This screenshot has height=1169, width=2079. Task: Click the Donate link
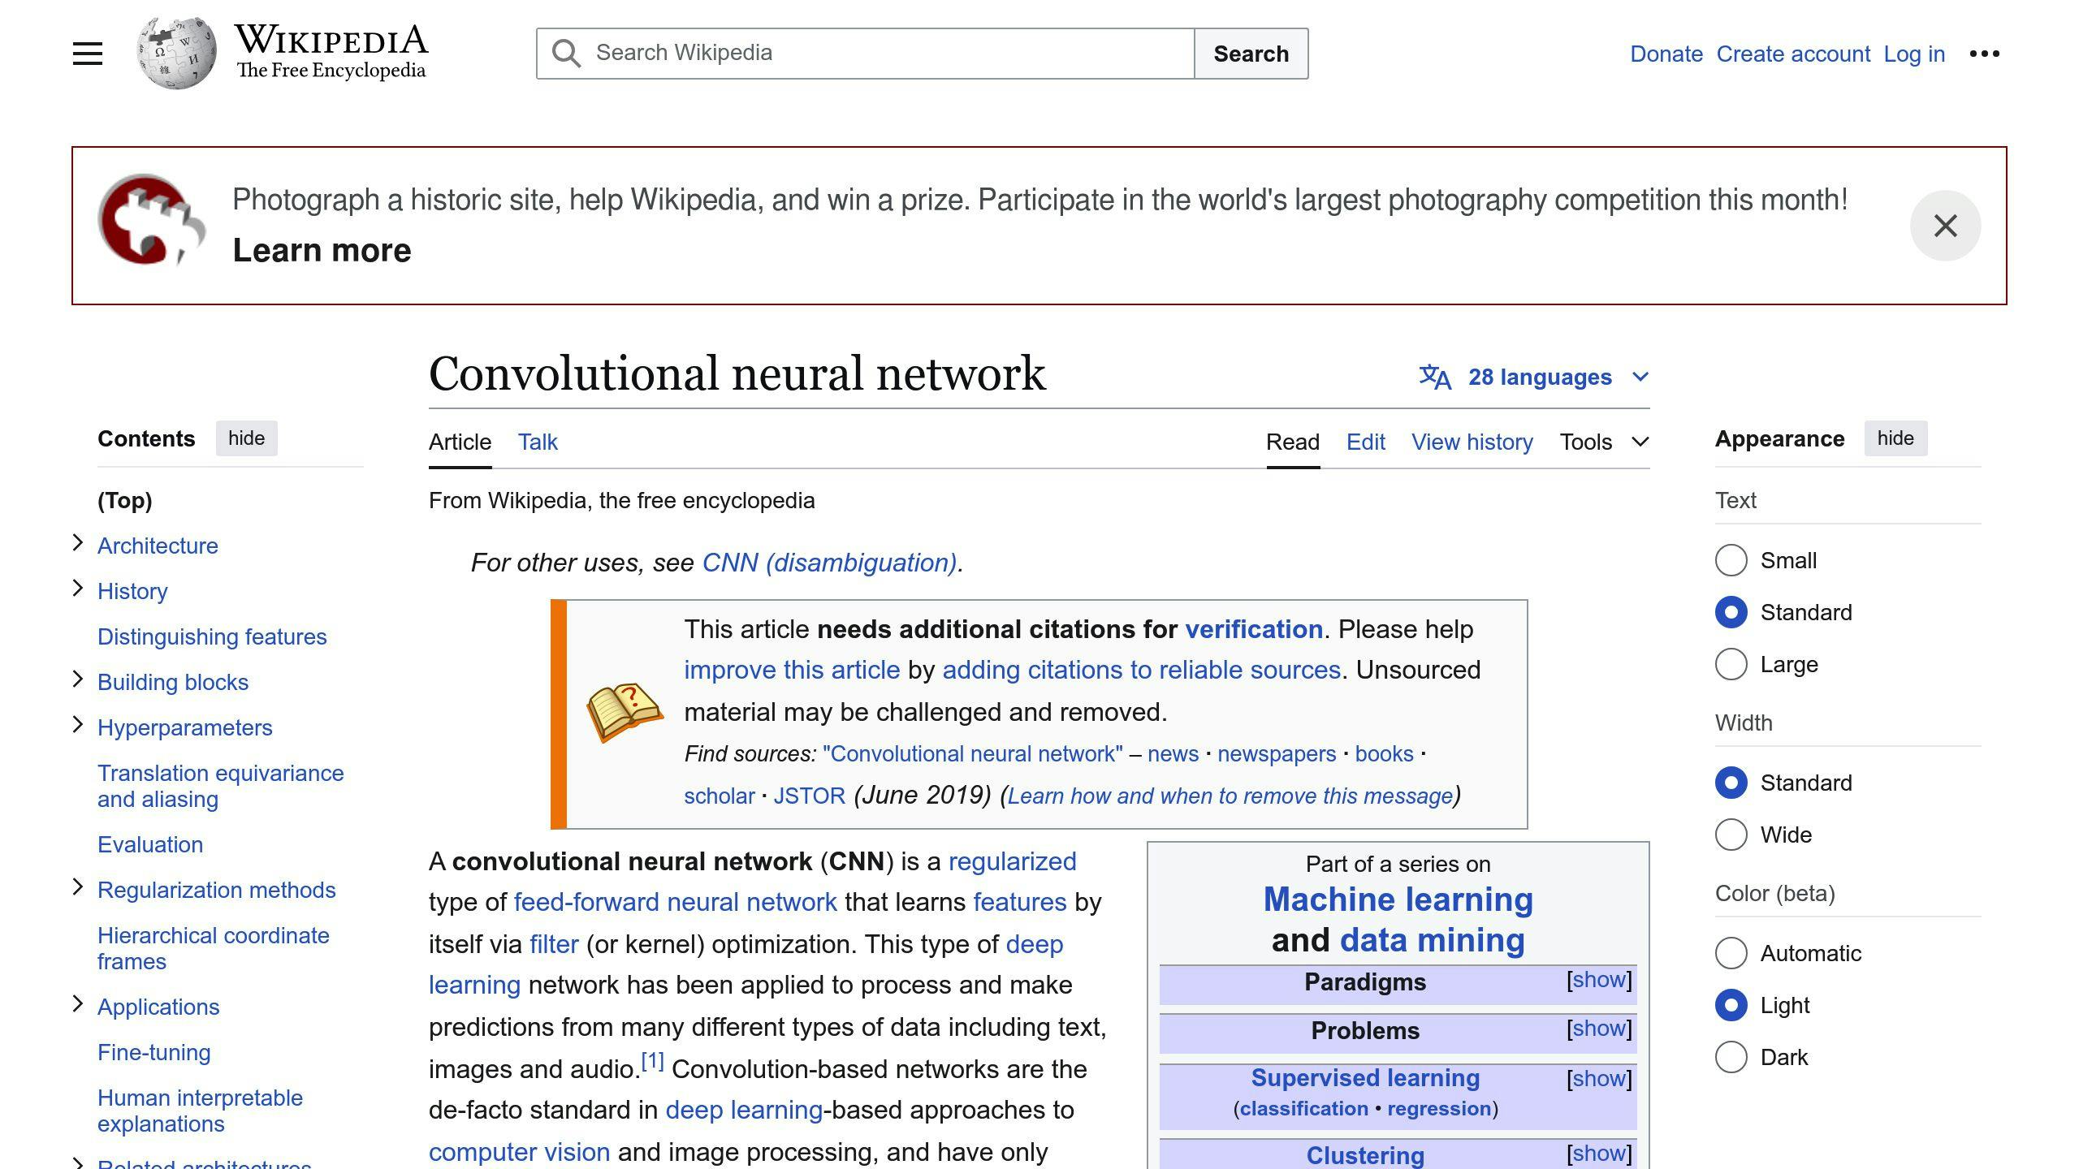(x=1666, y=54)
